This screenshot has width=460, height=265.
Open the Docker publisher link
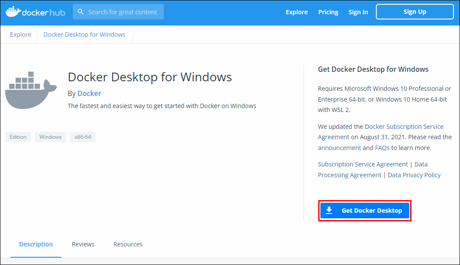(x=89, y=93)
